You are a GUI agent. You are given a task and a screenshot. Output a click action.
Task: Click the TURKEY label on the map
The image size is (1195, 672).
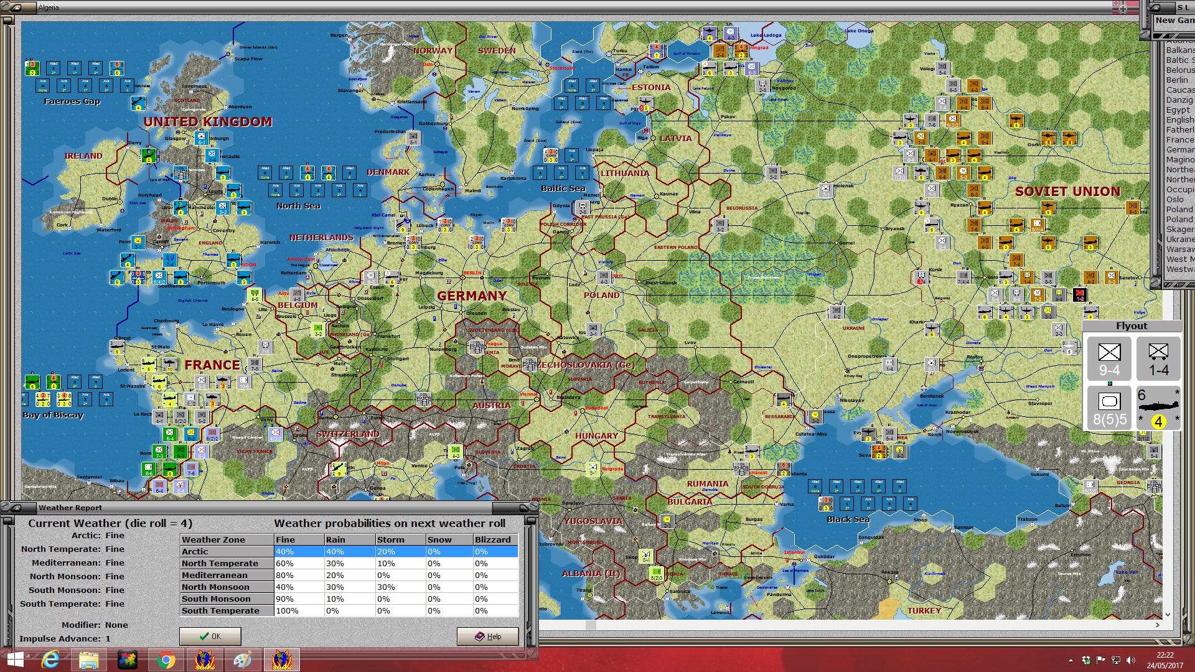click(x=924, y=610)
